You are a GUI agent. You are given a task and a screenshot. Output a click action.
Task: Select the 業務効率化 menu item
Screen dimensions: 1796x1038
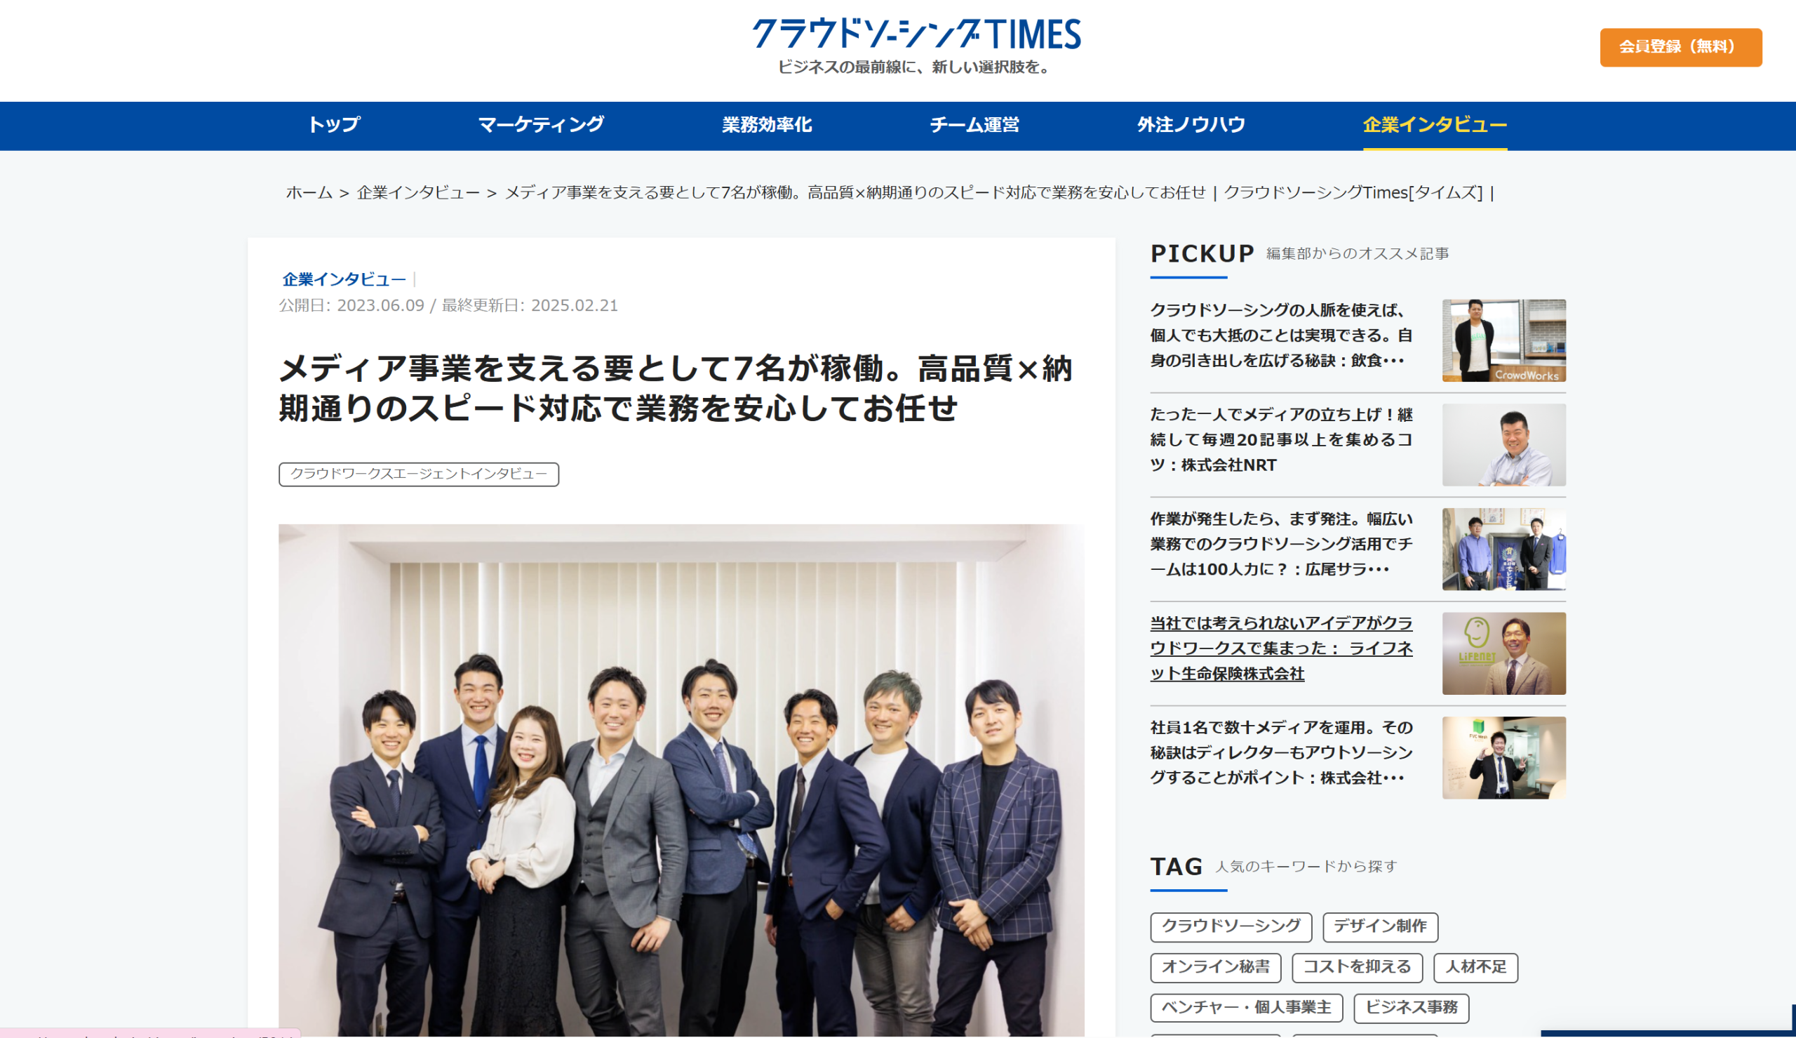click(767, 125)
